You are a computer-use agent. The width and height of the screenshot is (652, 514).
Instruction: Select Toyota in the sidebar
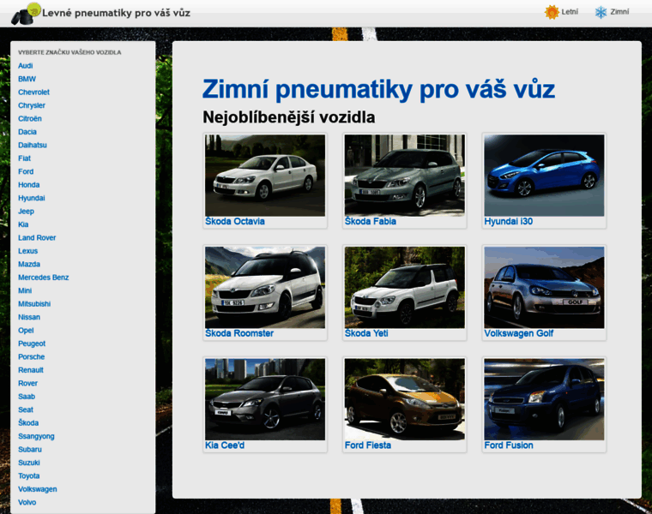29,476
